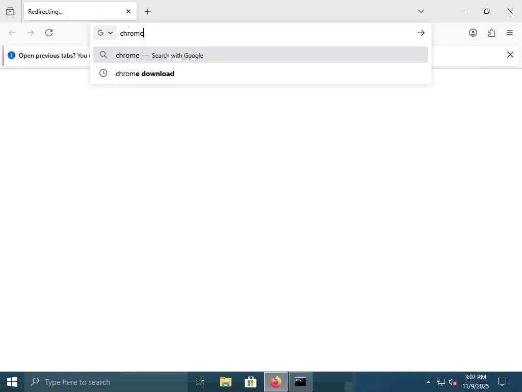
Task: Open the Windows Start menu
Action: coord(12,382)
